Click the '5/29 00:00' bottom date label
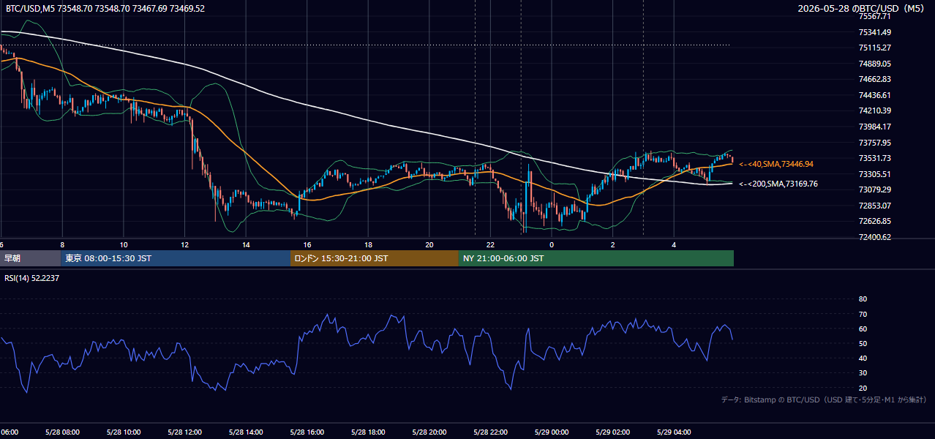The width and height of the screenshot is (935, 439). pos(552,432)
